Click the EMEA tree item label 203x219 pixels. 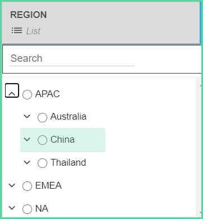(48, 186)
